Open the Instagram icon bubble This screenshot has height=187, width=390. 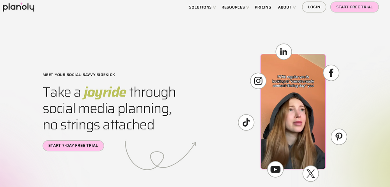[x=258, y=81]
